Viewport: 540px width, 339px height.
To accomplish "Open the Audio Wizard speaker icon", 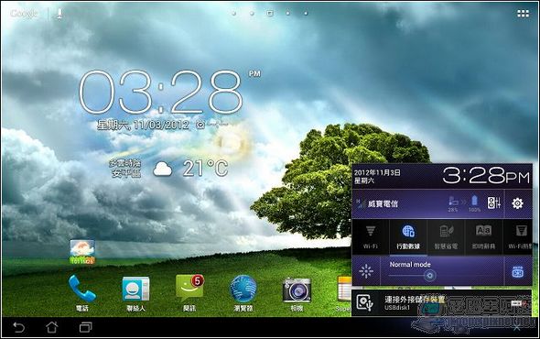I will (493, 202).
